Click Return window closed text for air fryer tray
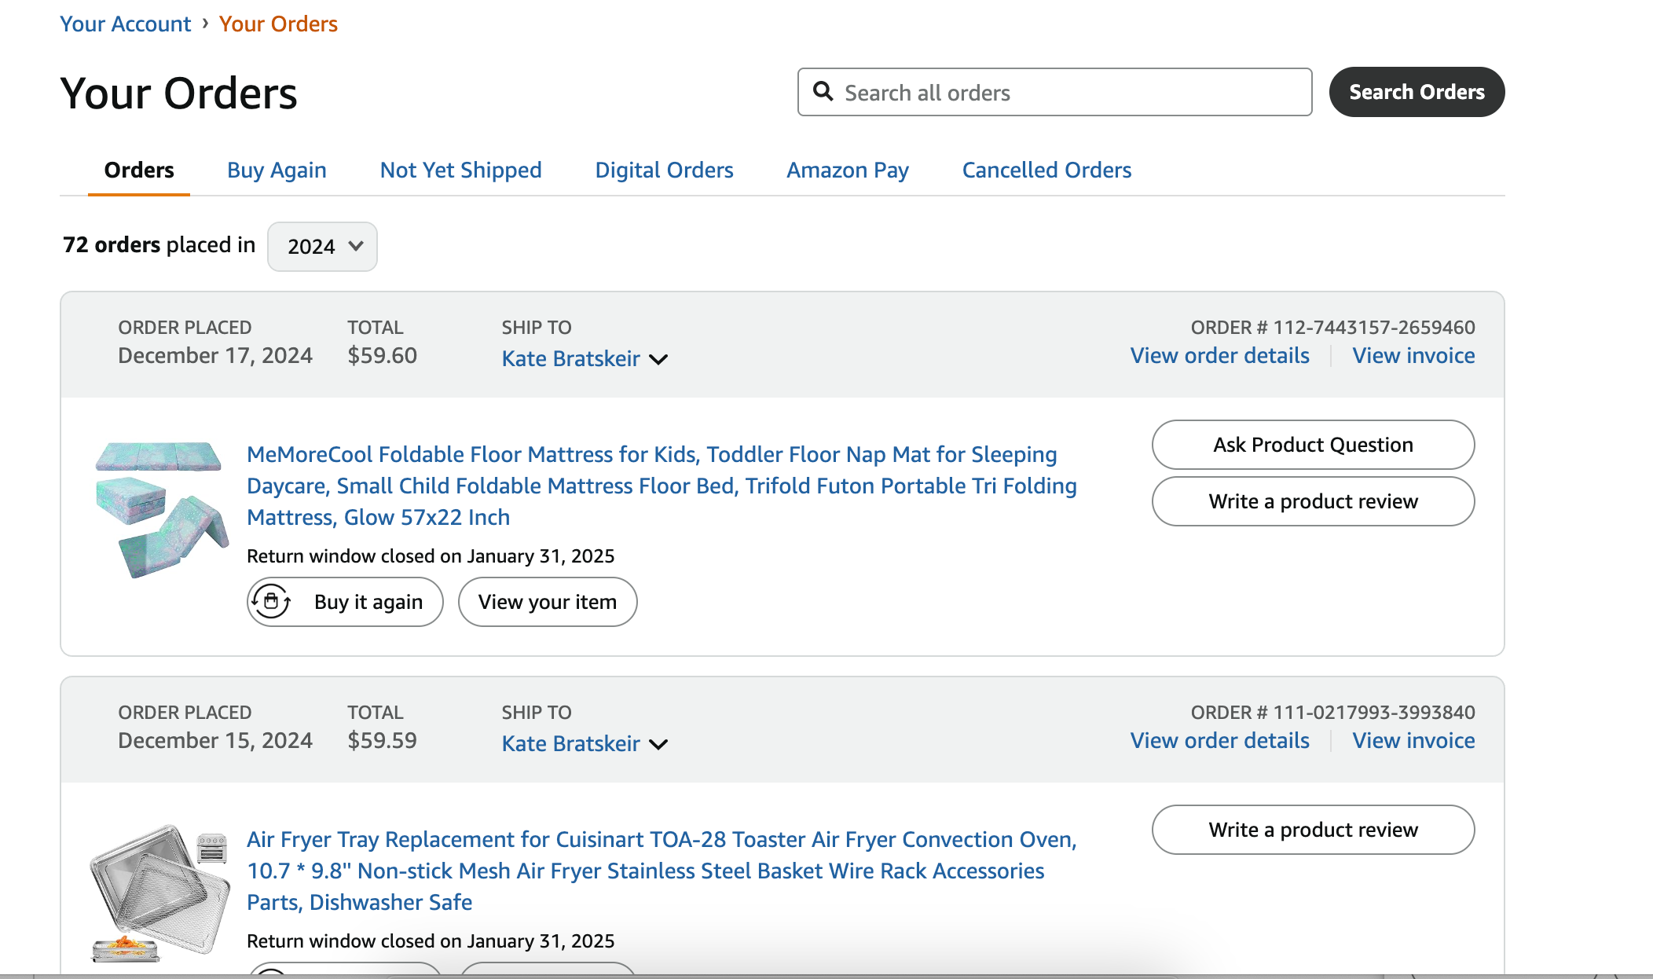 pos(431,941)
